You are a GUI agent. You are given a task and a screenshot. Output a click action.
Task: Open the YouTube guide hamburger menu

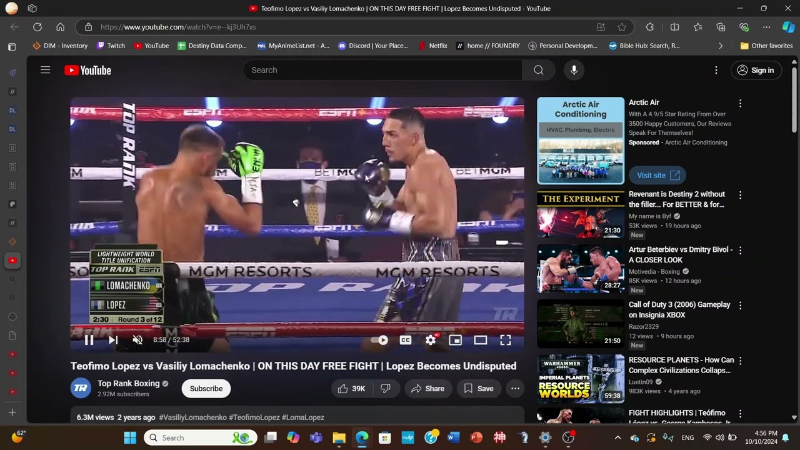[45, 70]
